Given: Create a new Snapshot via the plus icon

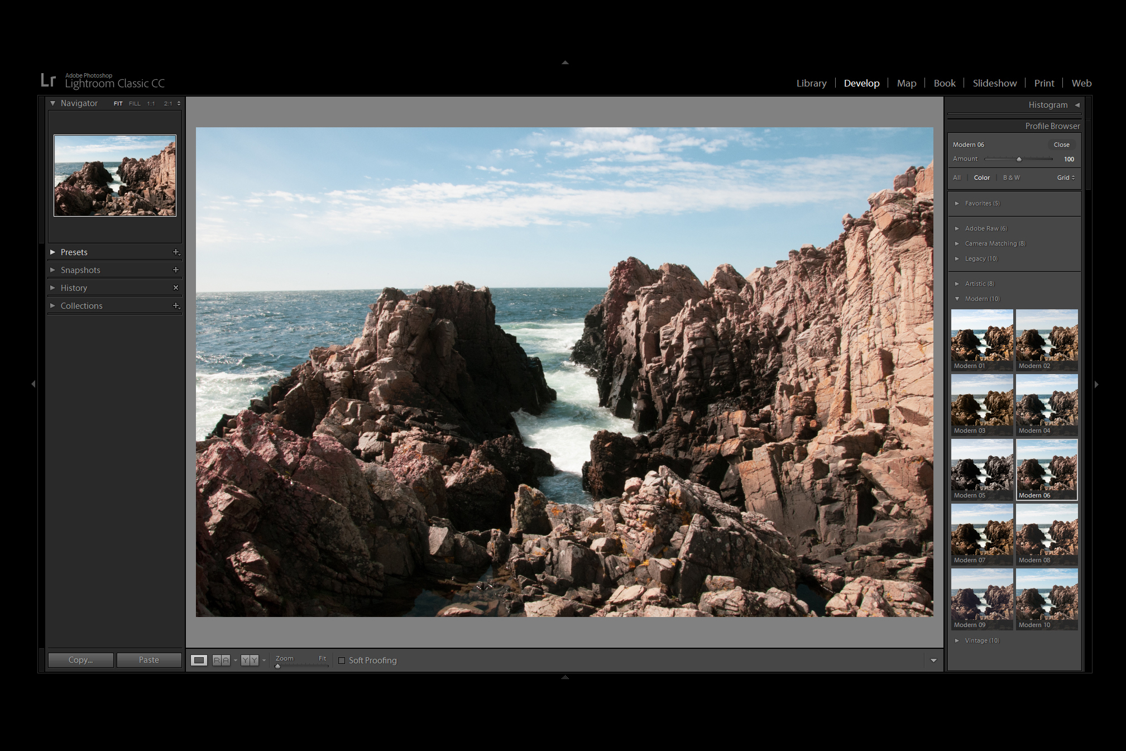Looking at the screenshot, I should click(x=177, y=270).
